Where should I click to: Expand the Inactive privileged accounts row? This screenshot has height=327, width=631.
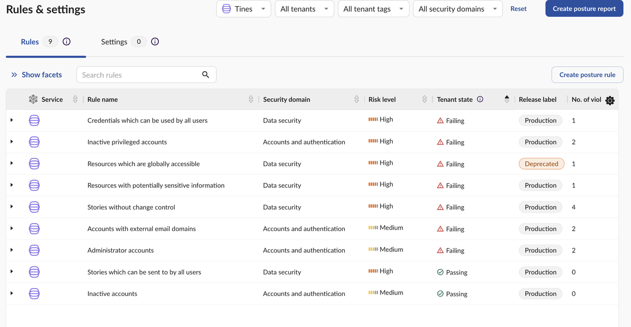(12, 142)
